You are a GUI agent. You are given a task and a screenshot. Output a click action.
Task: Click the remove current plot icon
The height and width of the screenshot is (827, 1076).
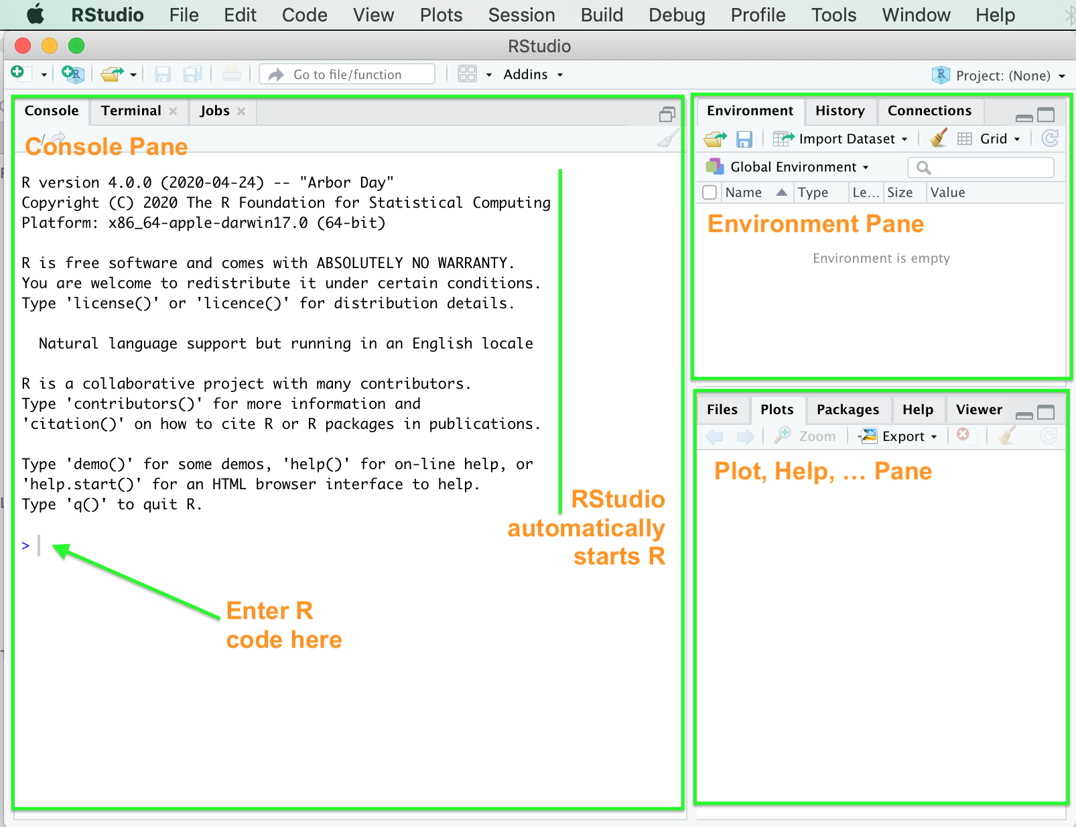[963, 434]
